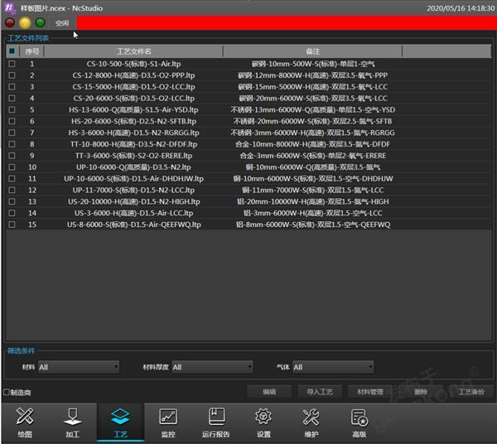Click the 导入工艺 import process button
This screenshot has height=444, width=497.
[319, 392]
